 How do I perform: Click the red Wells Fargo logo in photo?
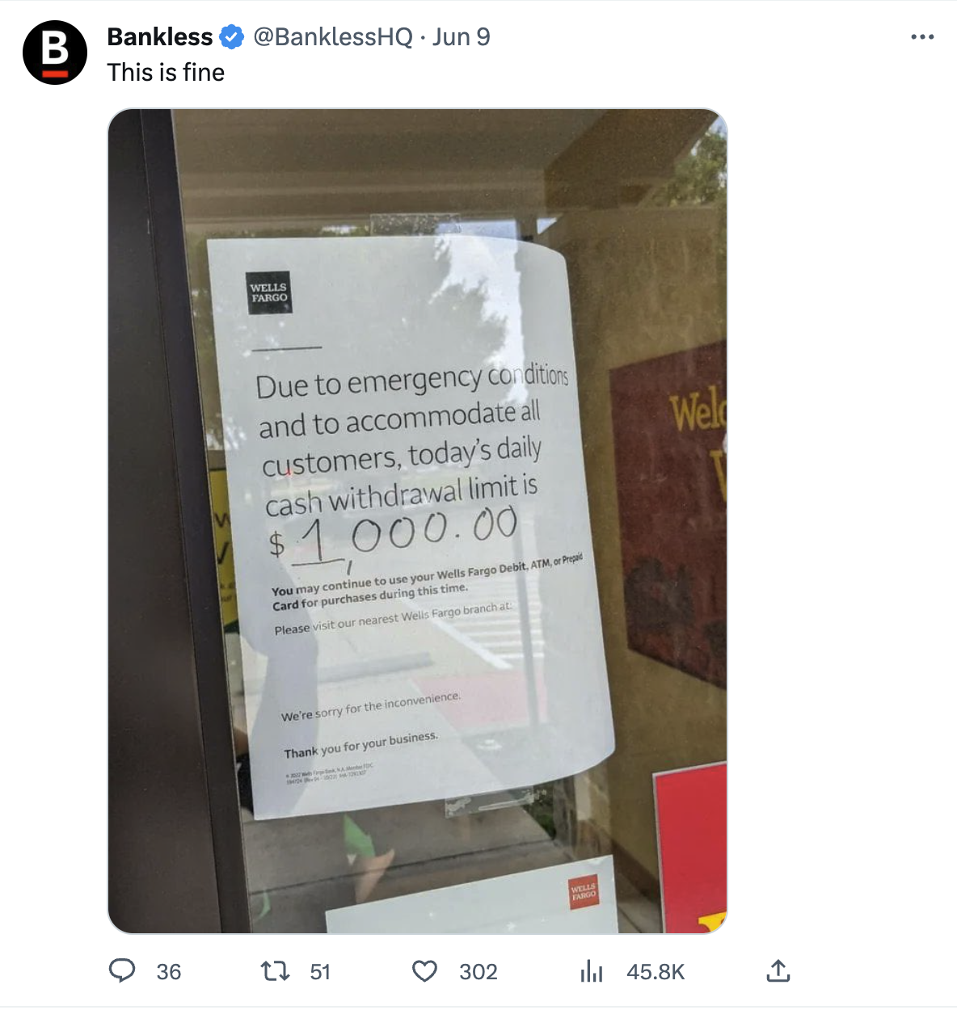click(x=583, y=891)
